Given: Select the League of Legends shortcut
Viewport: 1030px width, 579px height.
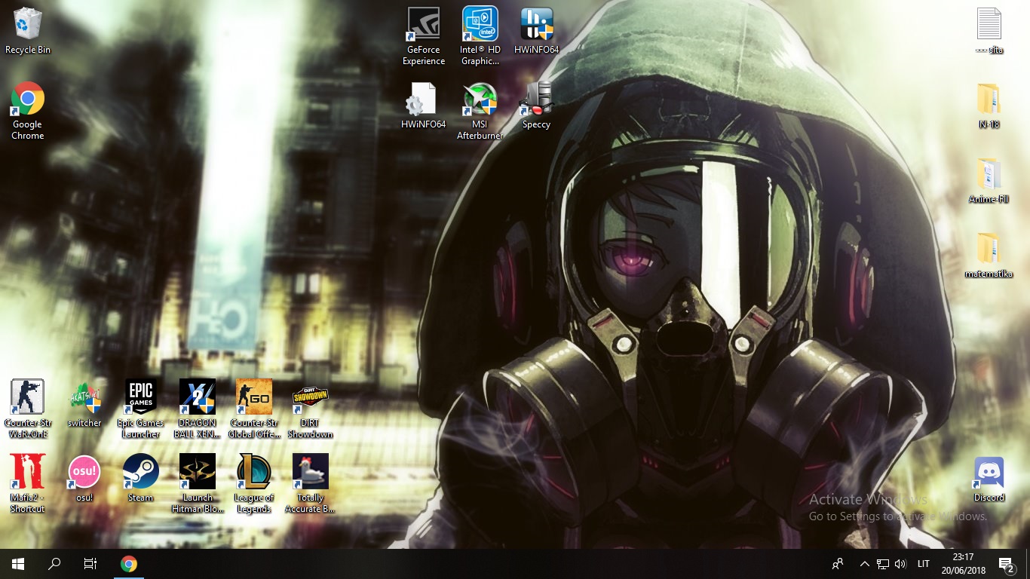Looking at the screenshot, I should pyautogui.click(x=254, y=482).
